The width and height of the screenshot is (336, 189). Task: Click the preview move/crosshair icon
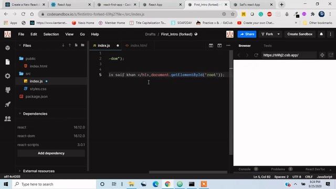(x=322, y=55)
